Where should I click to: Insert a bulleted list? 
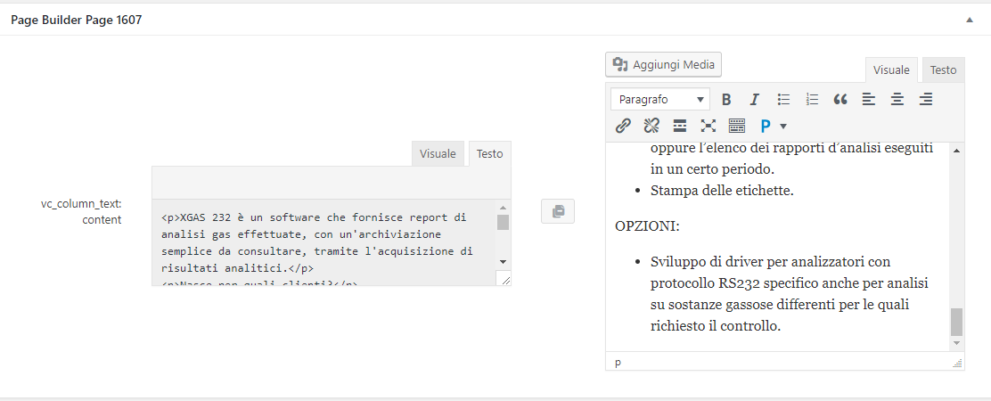click(783, 100)
